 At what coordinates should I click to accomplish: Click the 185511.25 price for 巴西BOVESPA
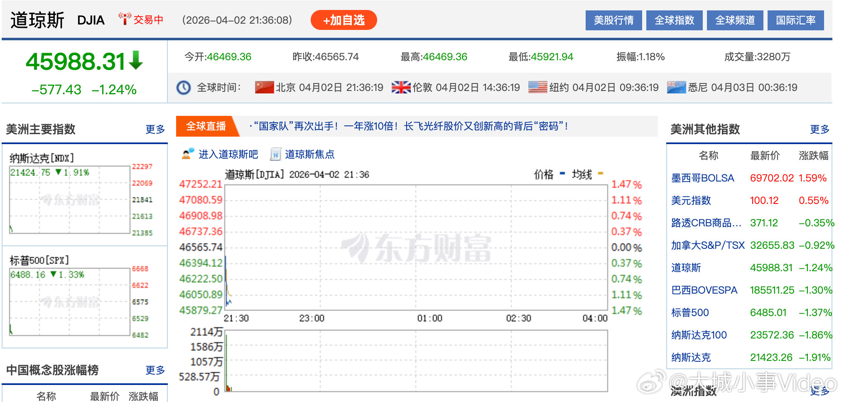pos(772,290)
